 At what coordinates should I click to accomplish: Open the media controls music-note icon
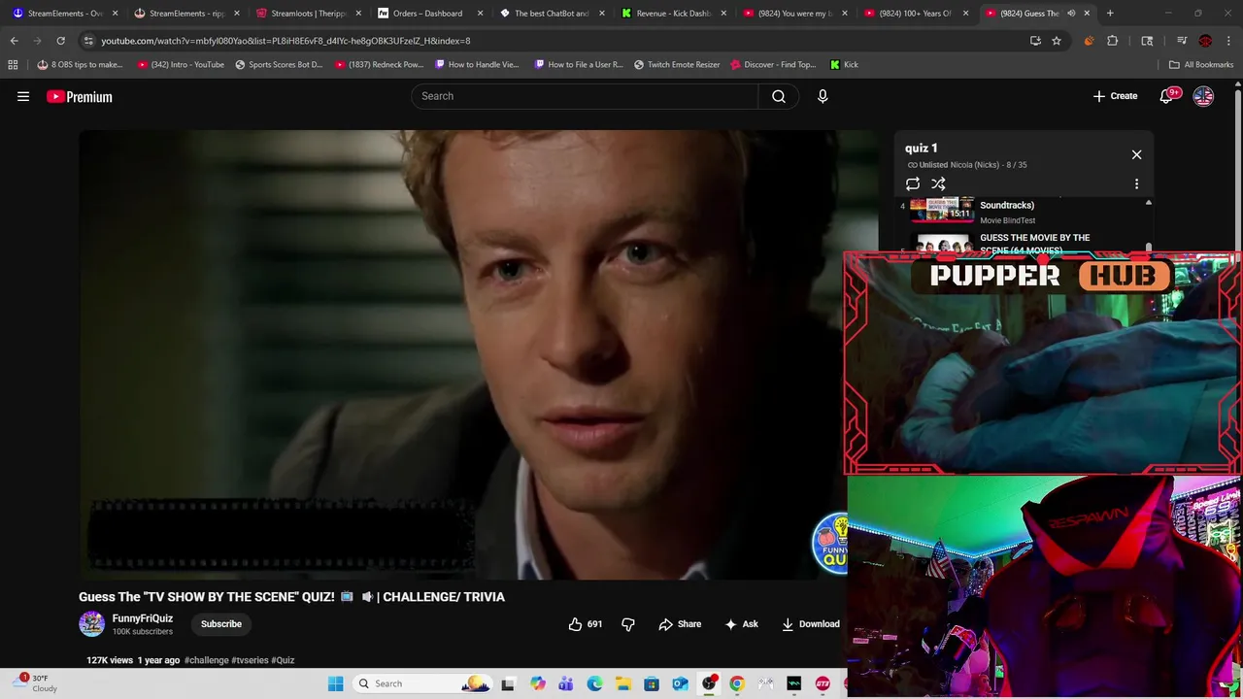click(x=1182, y=41)
